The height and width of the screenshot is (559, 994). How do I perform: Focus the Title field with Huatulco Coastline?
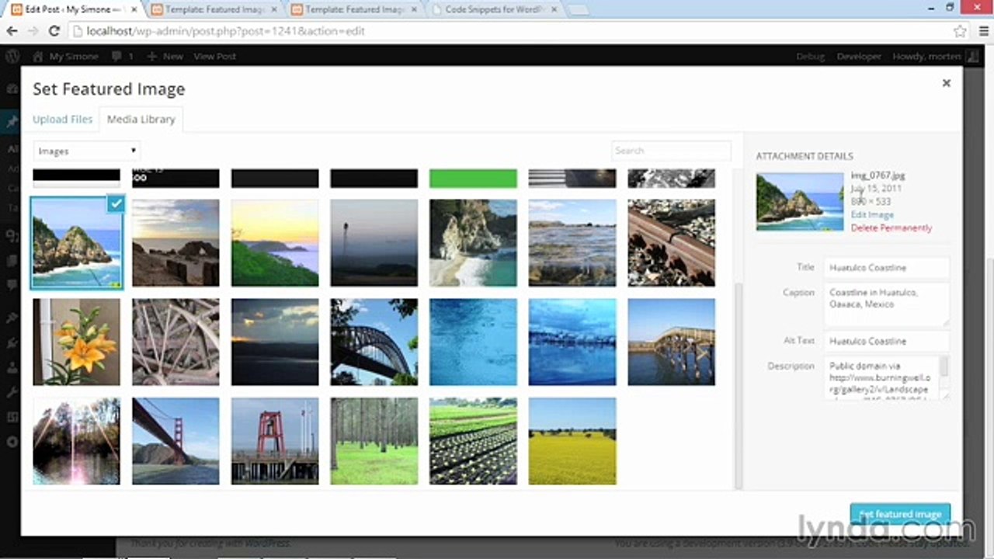click(x=887, y=268)
